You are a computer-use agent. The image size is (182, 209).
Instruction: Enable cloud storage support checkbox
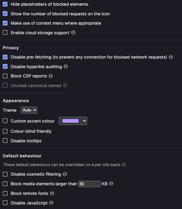click(5, 32)
